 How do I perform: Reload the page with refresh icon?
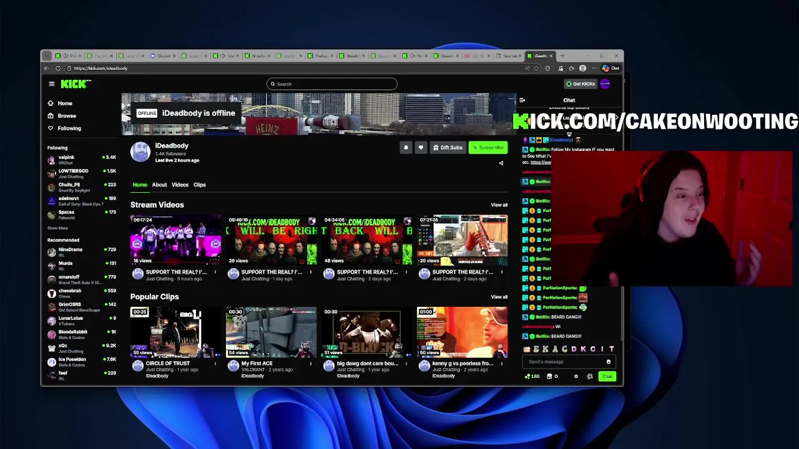tap(58, 68)
